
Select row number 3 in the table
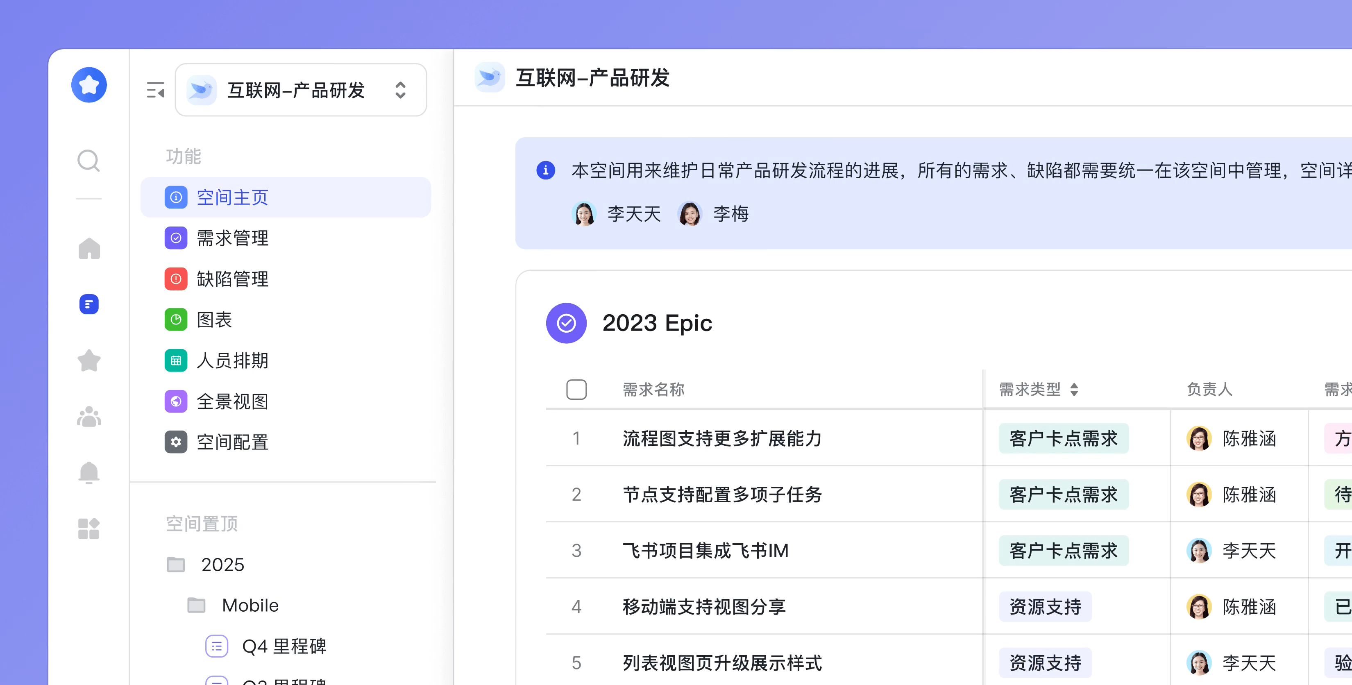click(576, 551)
